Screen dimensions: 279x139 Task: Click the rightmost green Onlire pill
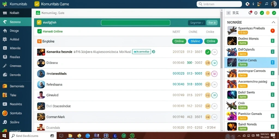[x=211, y=41]
